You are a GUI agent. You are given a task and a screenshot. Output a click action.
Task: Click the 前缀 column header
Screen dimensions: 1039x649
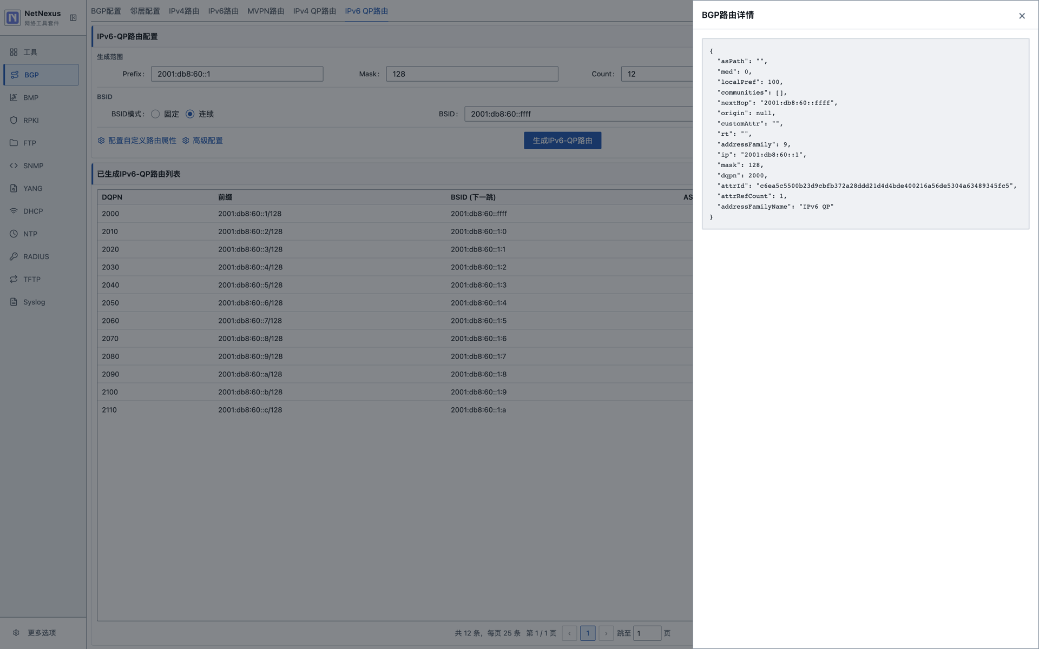[225, 197]
